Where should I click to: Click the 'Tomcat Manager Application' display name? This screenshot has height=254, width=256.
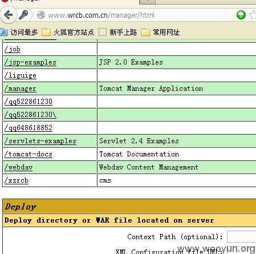click(x=151, y=88)
